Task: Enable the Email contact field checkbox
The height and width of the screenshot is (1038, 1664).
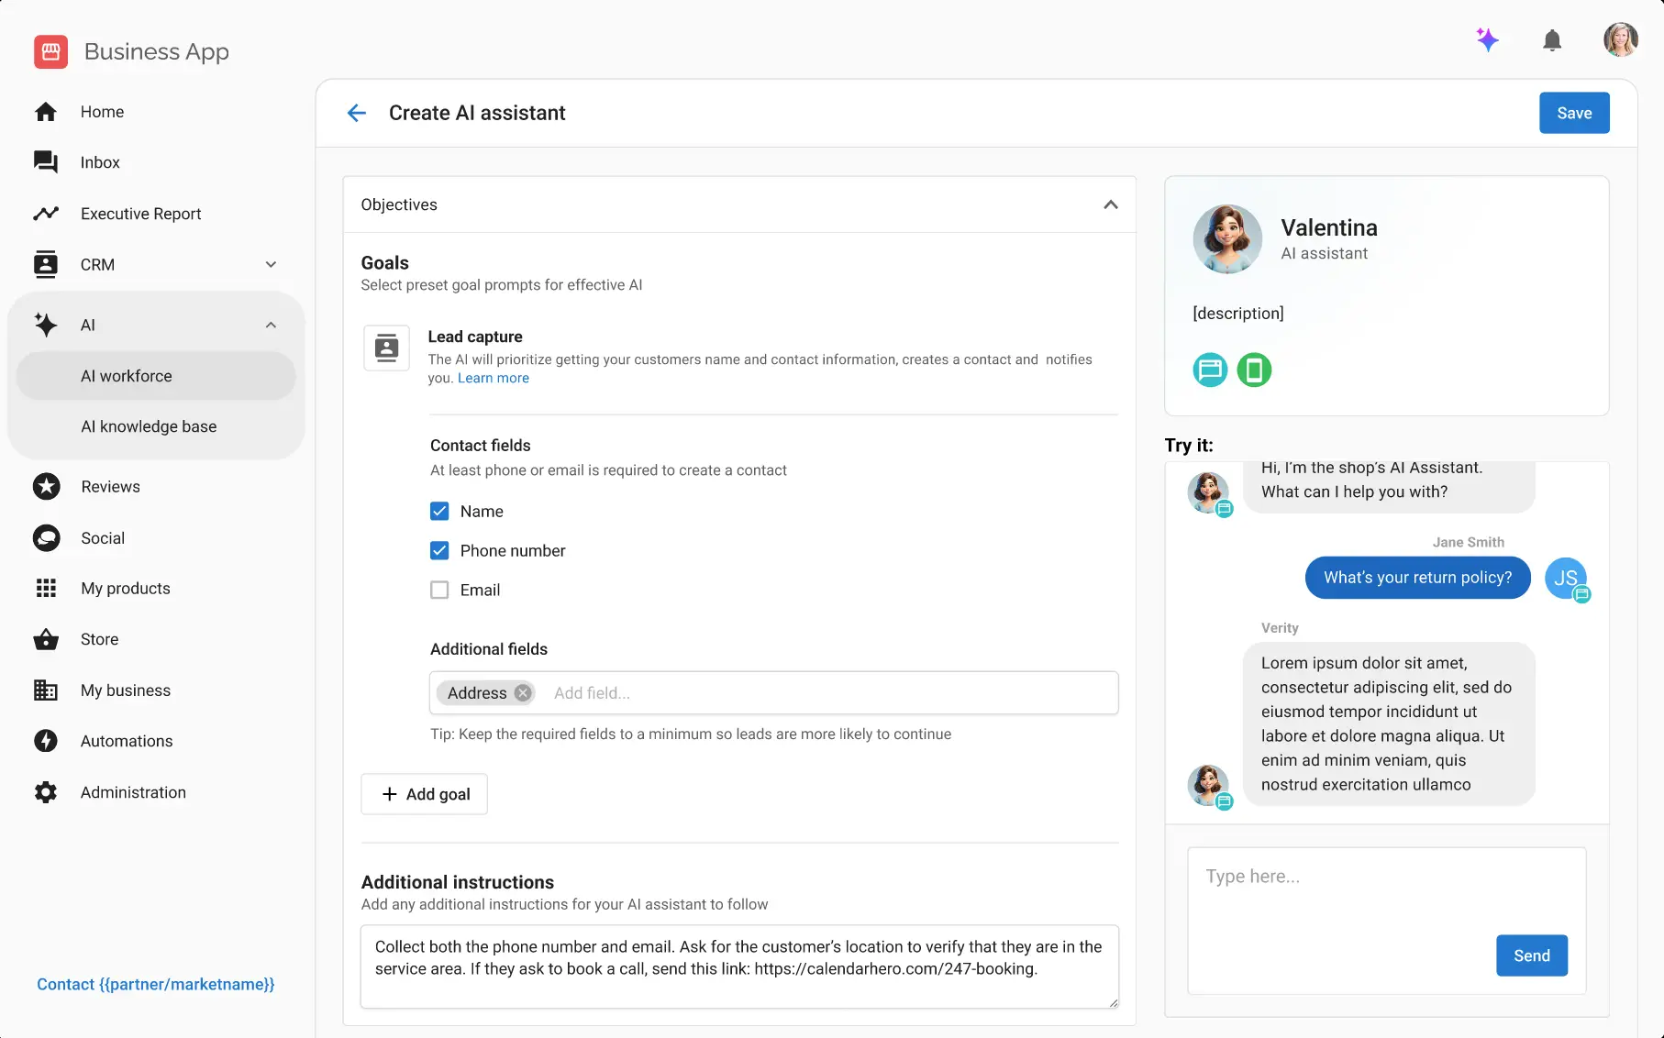Action: [439, 591]
